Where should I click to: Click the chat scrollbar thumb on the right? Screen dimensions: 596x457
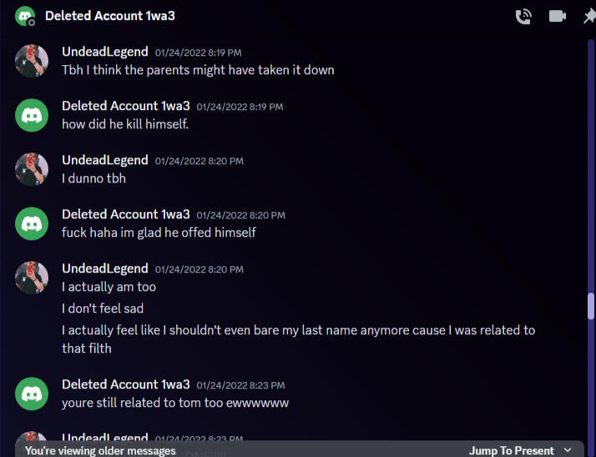[591, 306]
